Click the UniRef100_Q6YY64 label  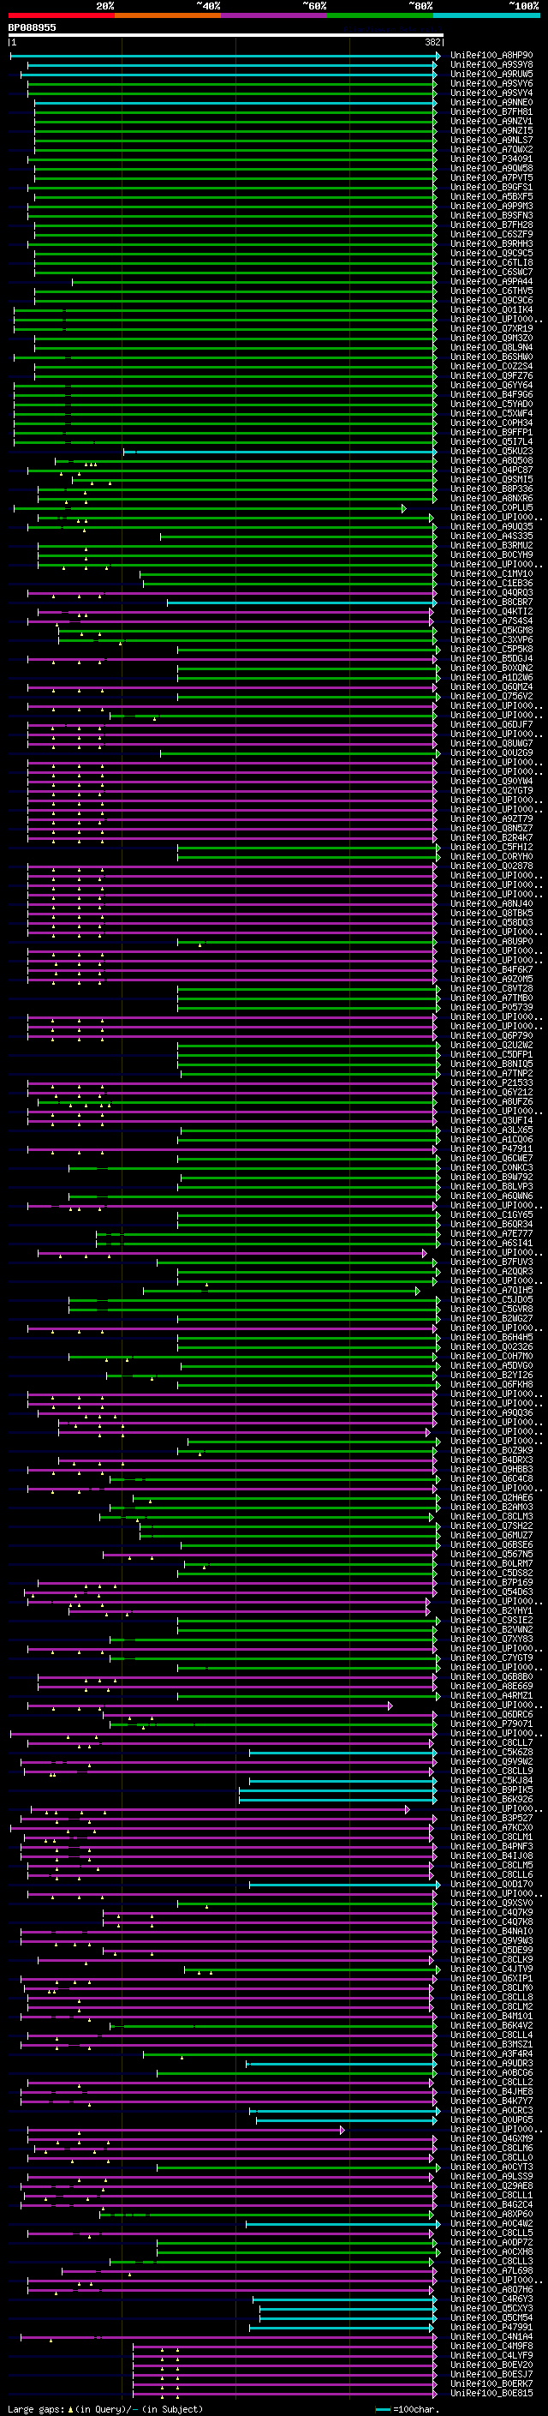491,386
